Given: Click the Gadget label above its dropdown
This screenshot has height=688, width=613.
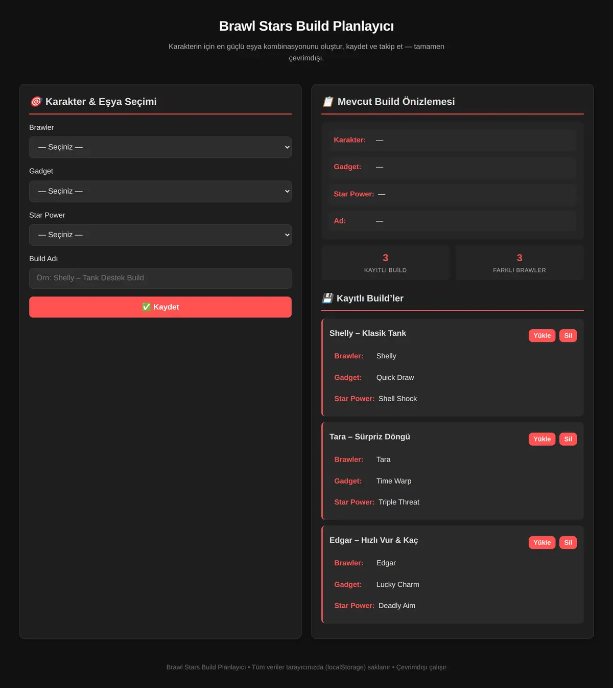Looking at the screenshot, I should click(41, 171).
